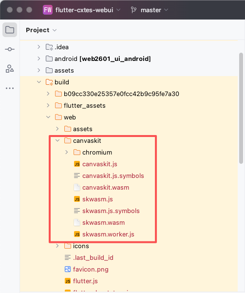Collapse the canvaskit folder
The image size is (245, 293).
tap(57, 140)
